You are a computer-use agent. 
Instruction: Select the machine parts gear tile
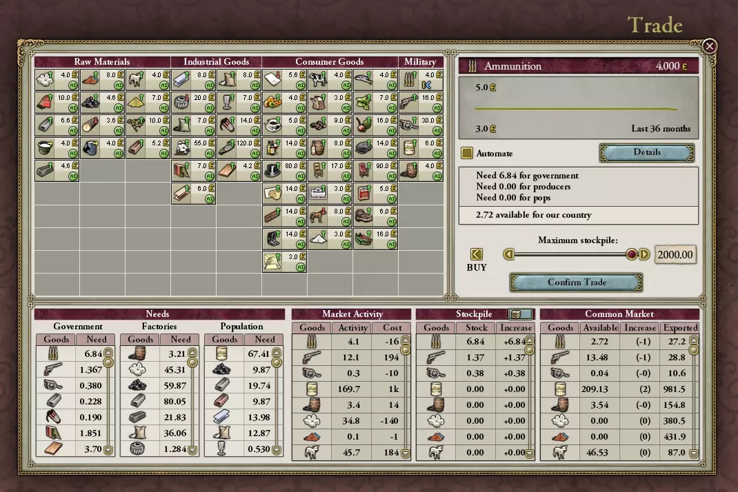tap(193, 103)
